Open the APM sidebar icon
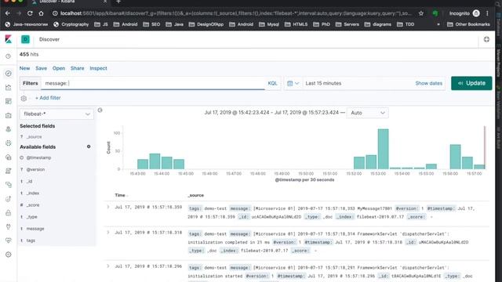This screenshot has width=502, height=282. click(x=9, y=185)
